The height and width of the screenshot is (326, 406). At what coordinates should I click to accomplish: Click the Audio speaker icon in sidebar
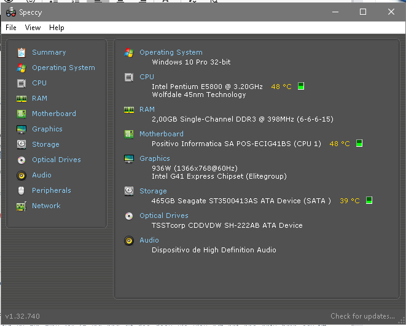tap(21, 176)
